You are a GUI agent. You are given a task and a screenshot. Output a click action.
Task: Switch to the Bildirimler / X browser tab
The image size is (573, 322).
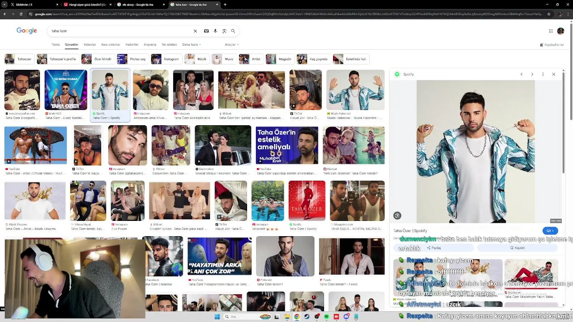coord(34,4)
